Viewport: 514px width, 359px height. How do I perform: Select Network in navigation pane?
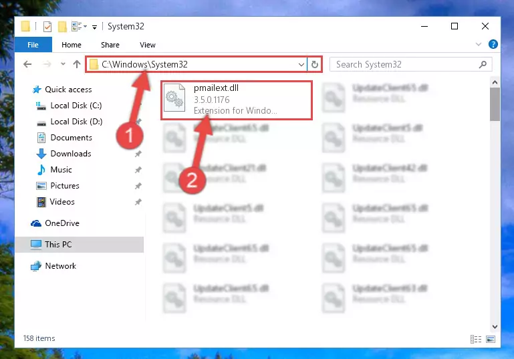[53, 266]
